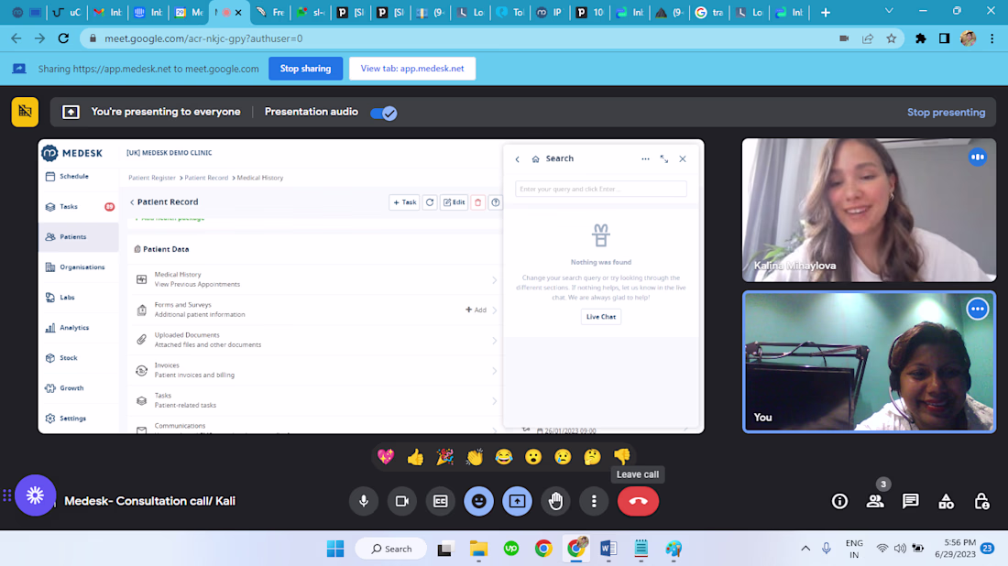Go back in the Search help panel

pos(517,159)
